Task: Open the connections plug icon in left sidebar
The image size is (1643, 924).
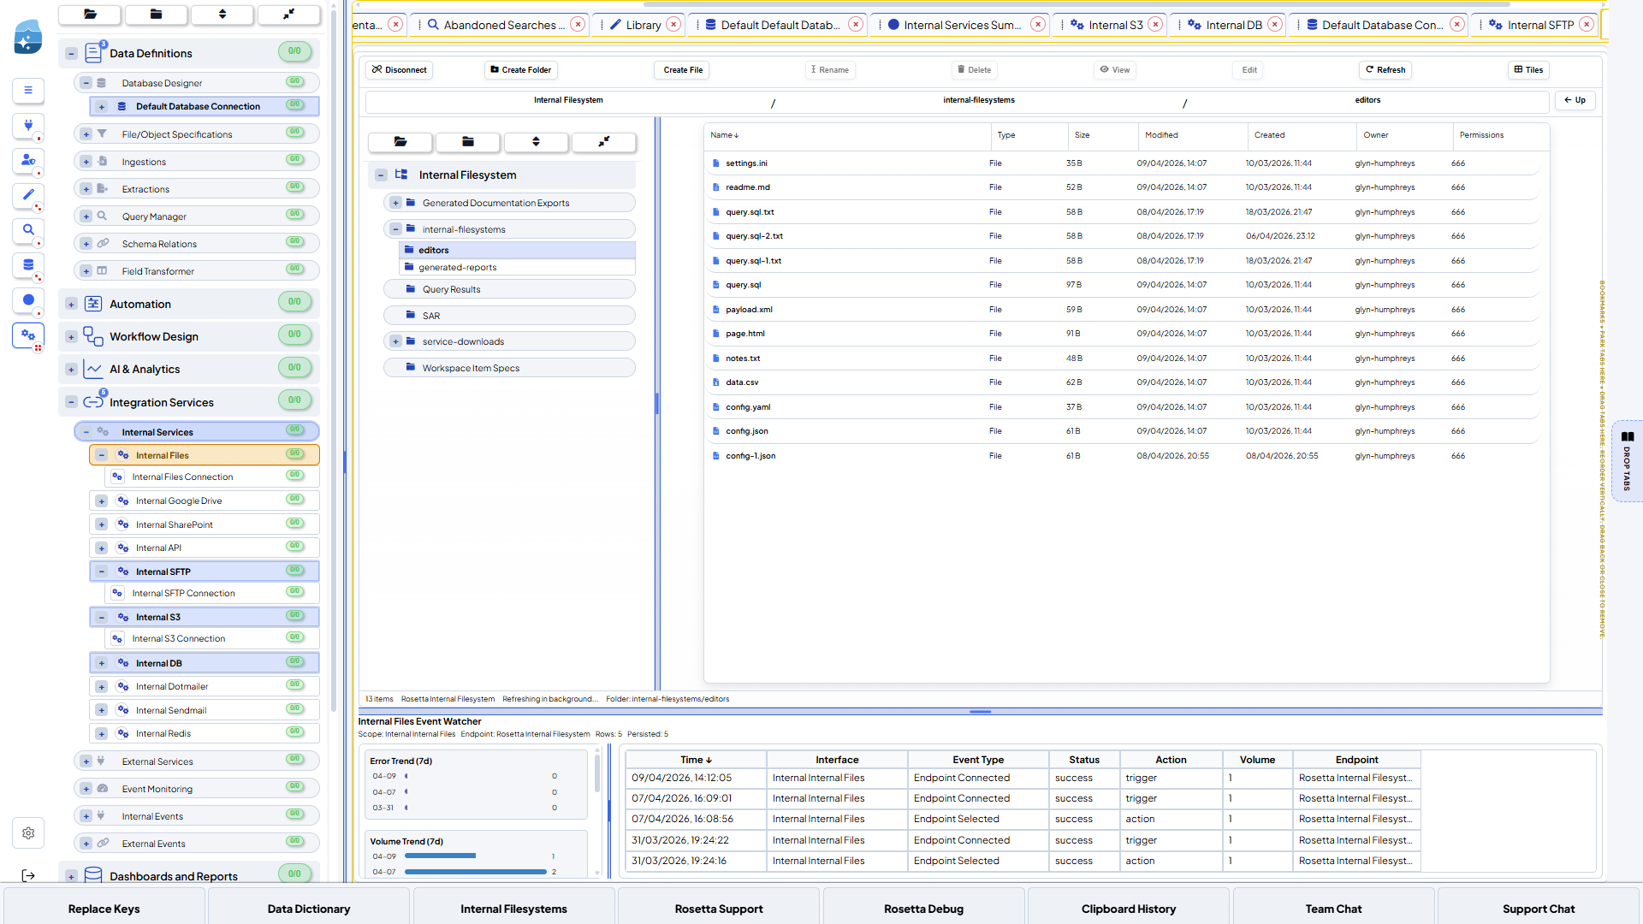Action: tap(28, 127)
